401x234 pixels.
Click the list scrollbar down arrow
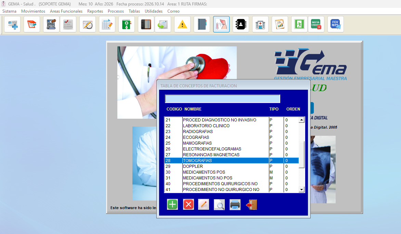tap(301, 189)
